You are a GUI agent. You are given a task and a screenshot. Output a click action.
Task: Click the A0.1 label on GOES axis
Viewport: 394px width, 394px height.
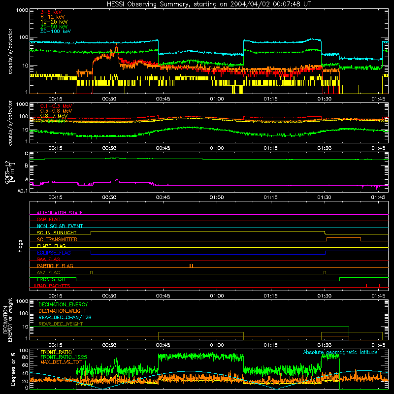point(23,191)
